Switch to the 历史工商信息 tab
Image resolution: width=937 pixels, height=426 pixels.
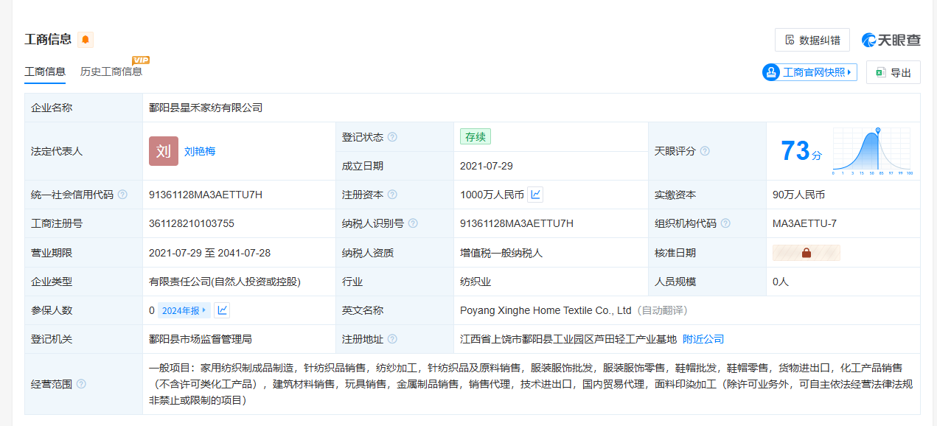(111, 71)
